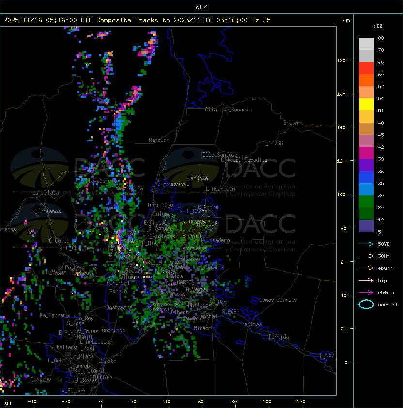403x408 pixels.
Task: Click the '180' tick on vertical axis
Action: point(341,61)
